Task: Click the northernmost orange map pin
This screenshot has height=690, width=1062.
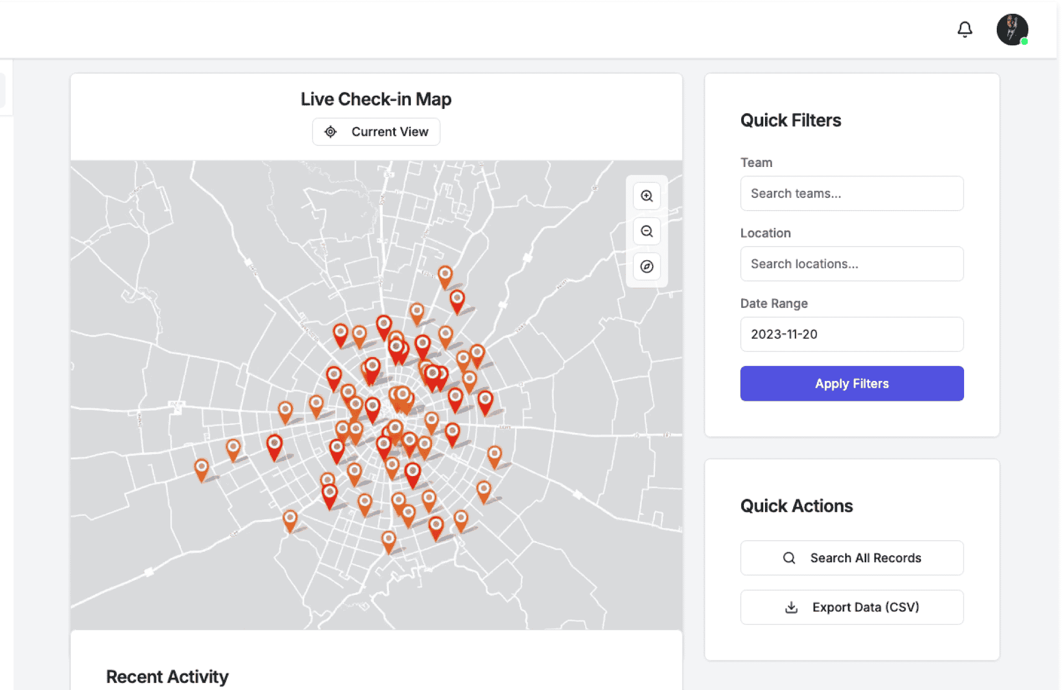Action: (x=445, y=275)
